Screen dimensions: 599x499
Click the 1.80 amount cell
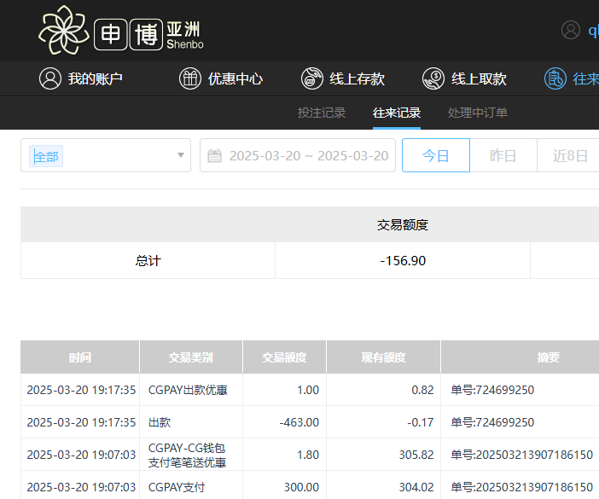coord(284,455)
